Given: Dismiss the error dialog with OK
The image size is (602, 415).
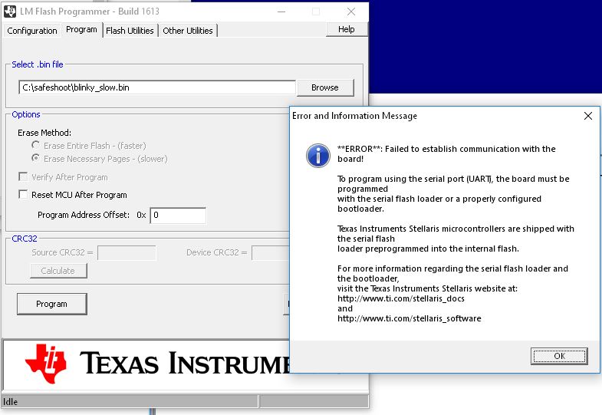Looking at the screenshot, I should [x=559, y=356].
